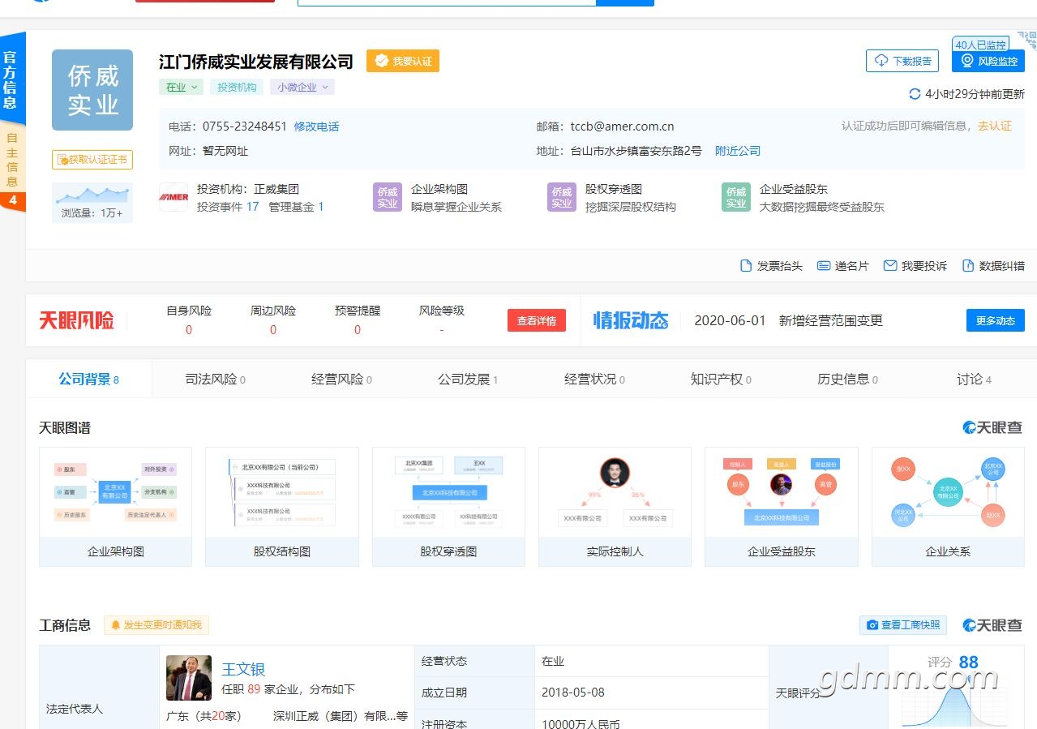This screenshot has width=1037, height=729.
Task: Click the 查看工商快照 camera button
Action: point(903,625)
